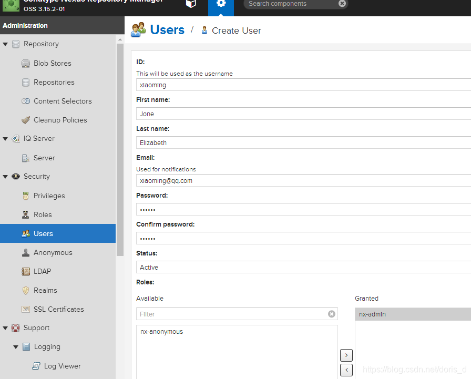Click the Server document icon
This screenshot has height=379, width=471.
[x=26, y=158]
